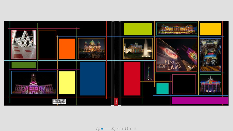The height and width of the screenshot is (131, 233).
Task: Select the large dark blue rectangle
Action: click(92, 79)
